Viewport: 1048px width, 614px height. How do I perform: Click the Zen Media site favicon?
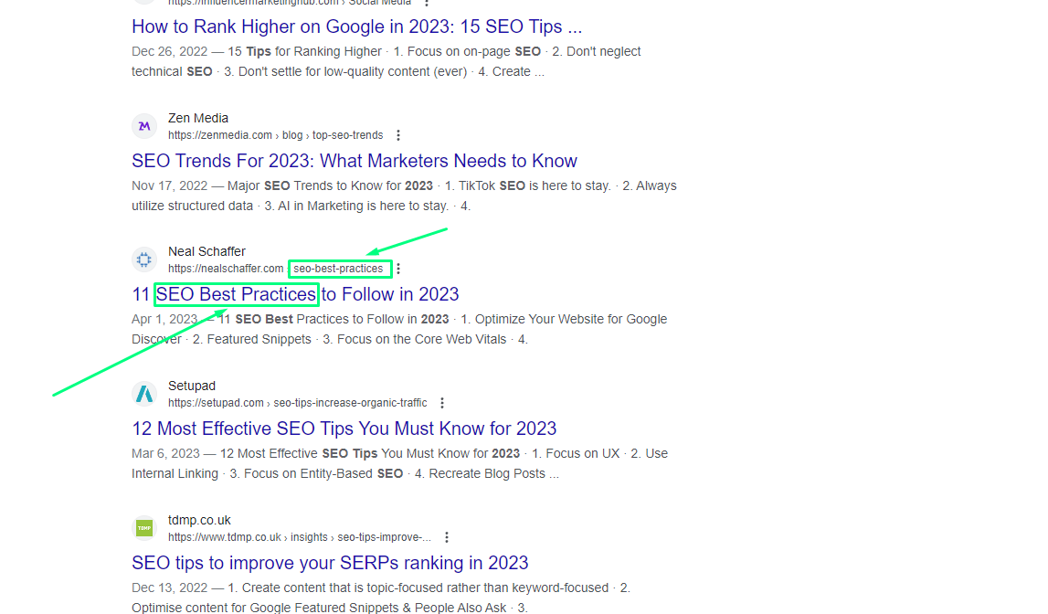144,126
